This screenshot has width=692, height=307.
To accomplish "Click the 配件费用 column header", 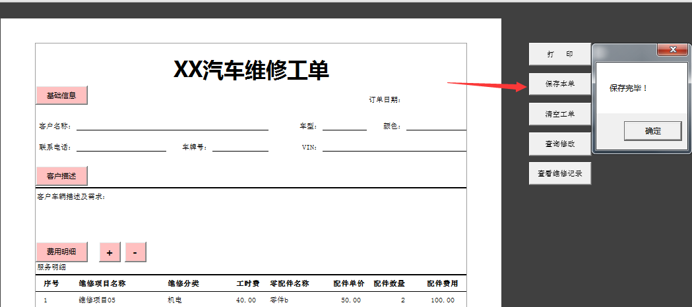I will pos(443,283).
